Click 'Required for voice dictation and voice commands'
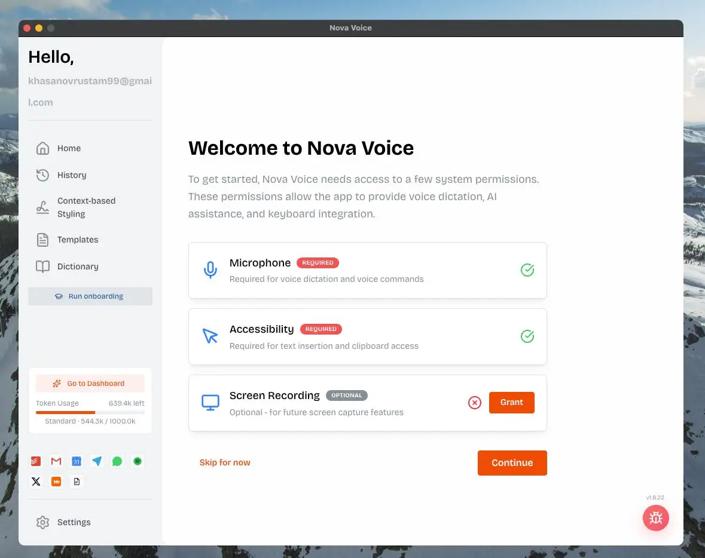 tap(326, 279)
